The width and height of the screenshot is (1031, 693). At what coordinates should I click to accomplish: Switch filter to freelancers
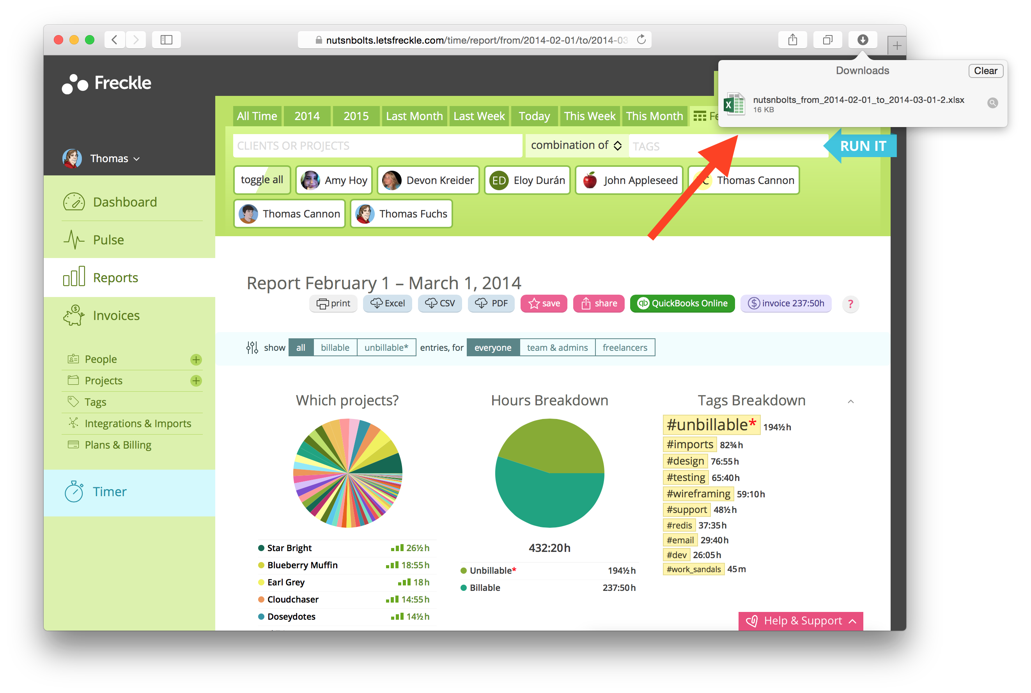[x=624, y=347]
